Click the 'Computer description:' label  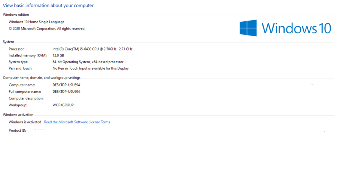tap(26, 98)
